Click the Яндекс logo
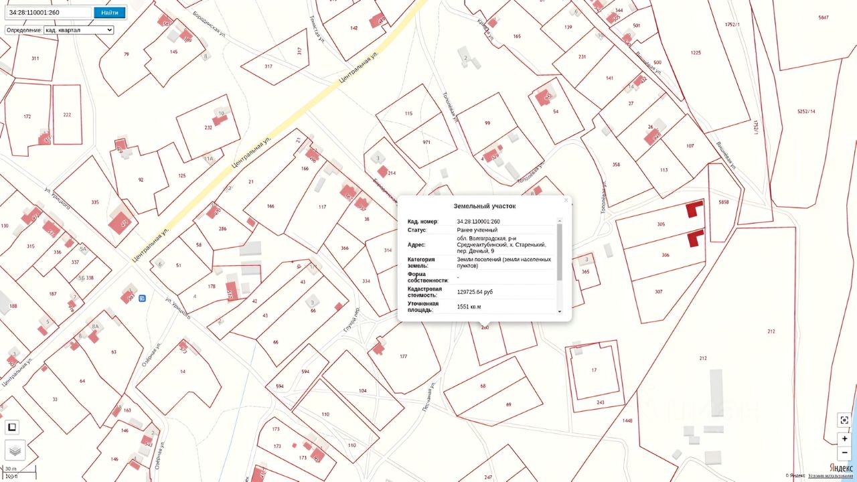The image size is (857, 482). click(x=841, y=467)
